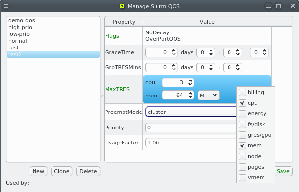The image size is (299, 192).
Task: Click the UsageFactor input field
Action: 191,143
